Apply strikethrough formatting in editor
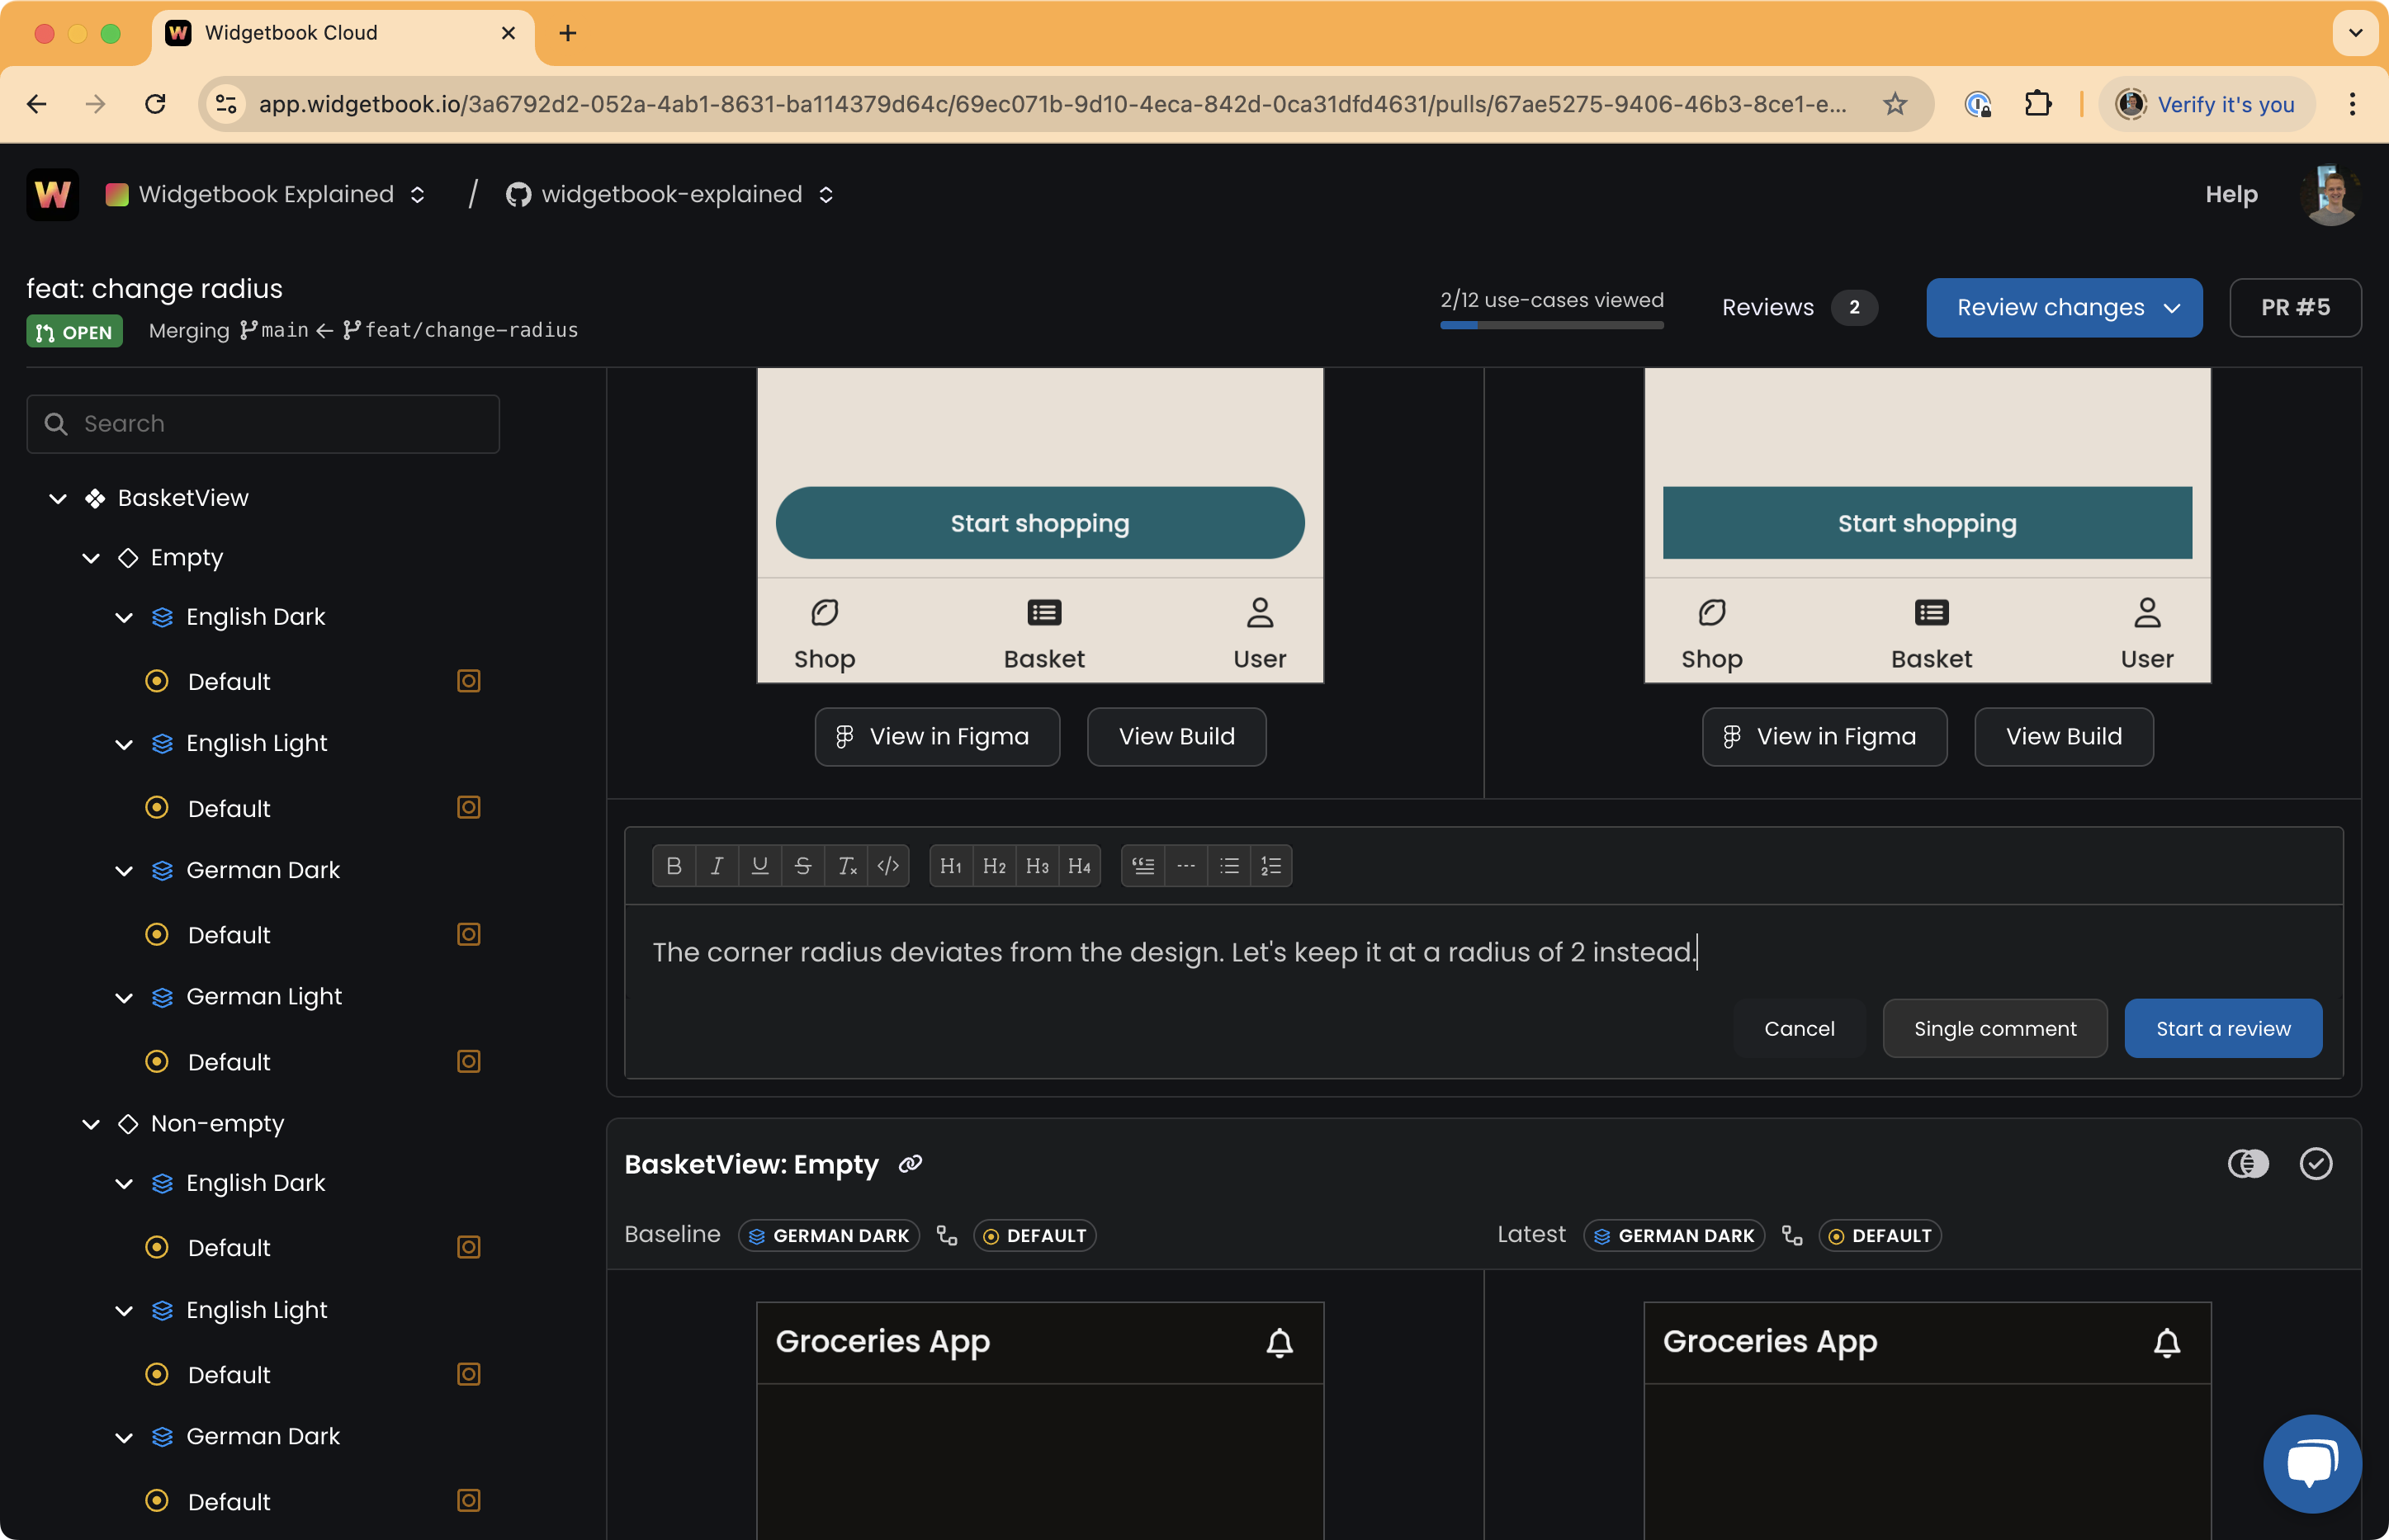Viewport: 2389px width, 1540px height. pos(802,866)
